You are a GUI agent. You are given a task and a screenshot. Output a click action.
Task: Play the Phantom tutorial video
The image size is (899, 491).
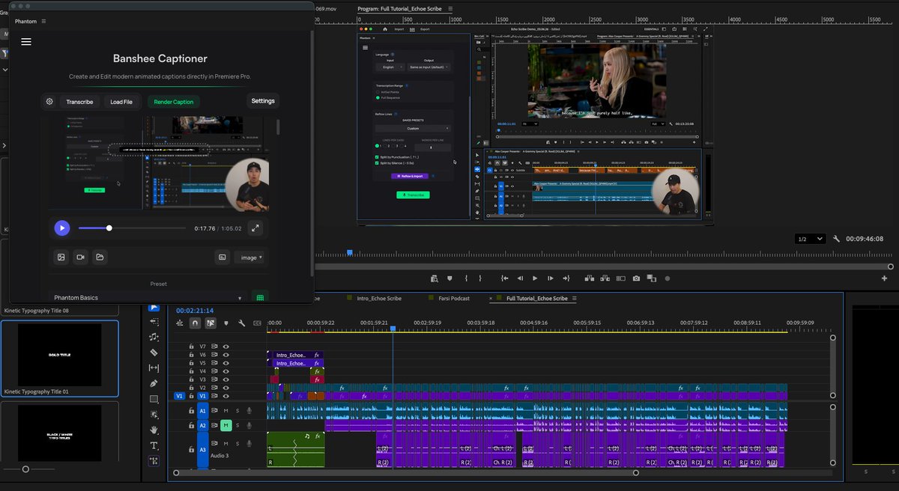tap(62, 228)
